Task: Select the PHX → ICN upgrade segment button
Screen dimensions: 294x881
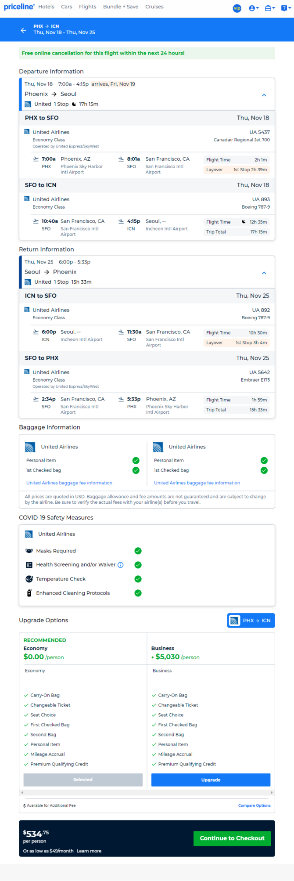Action: (x=251, y=621)
